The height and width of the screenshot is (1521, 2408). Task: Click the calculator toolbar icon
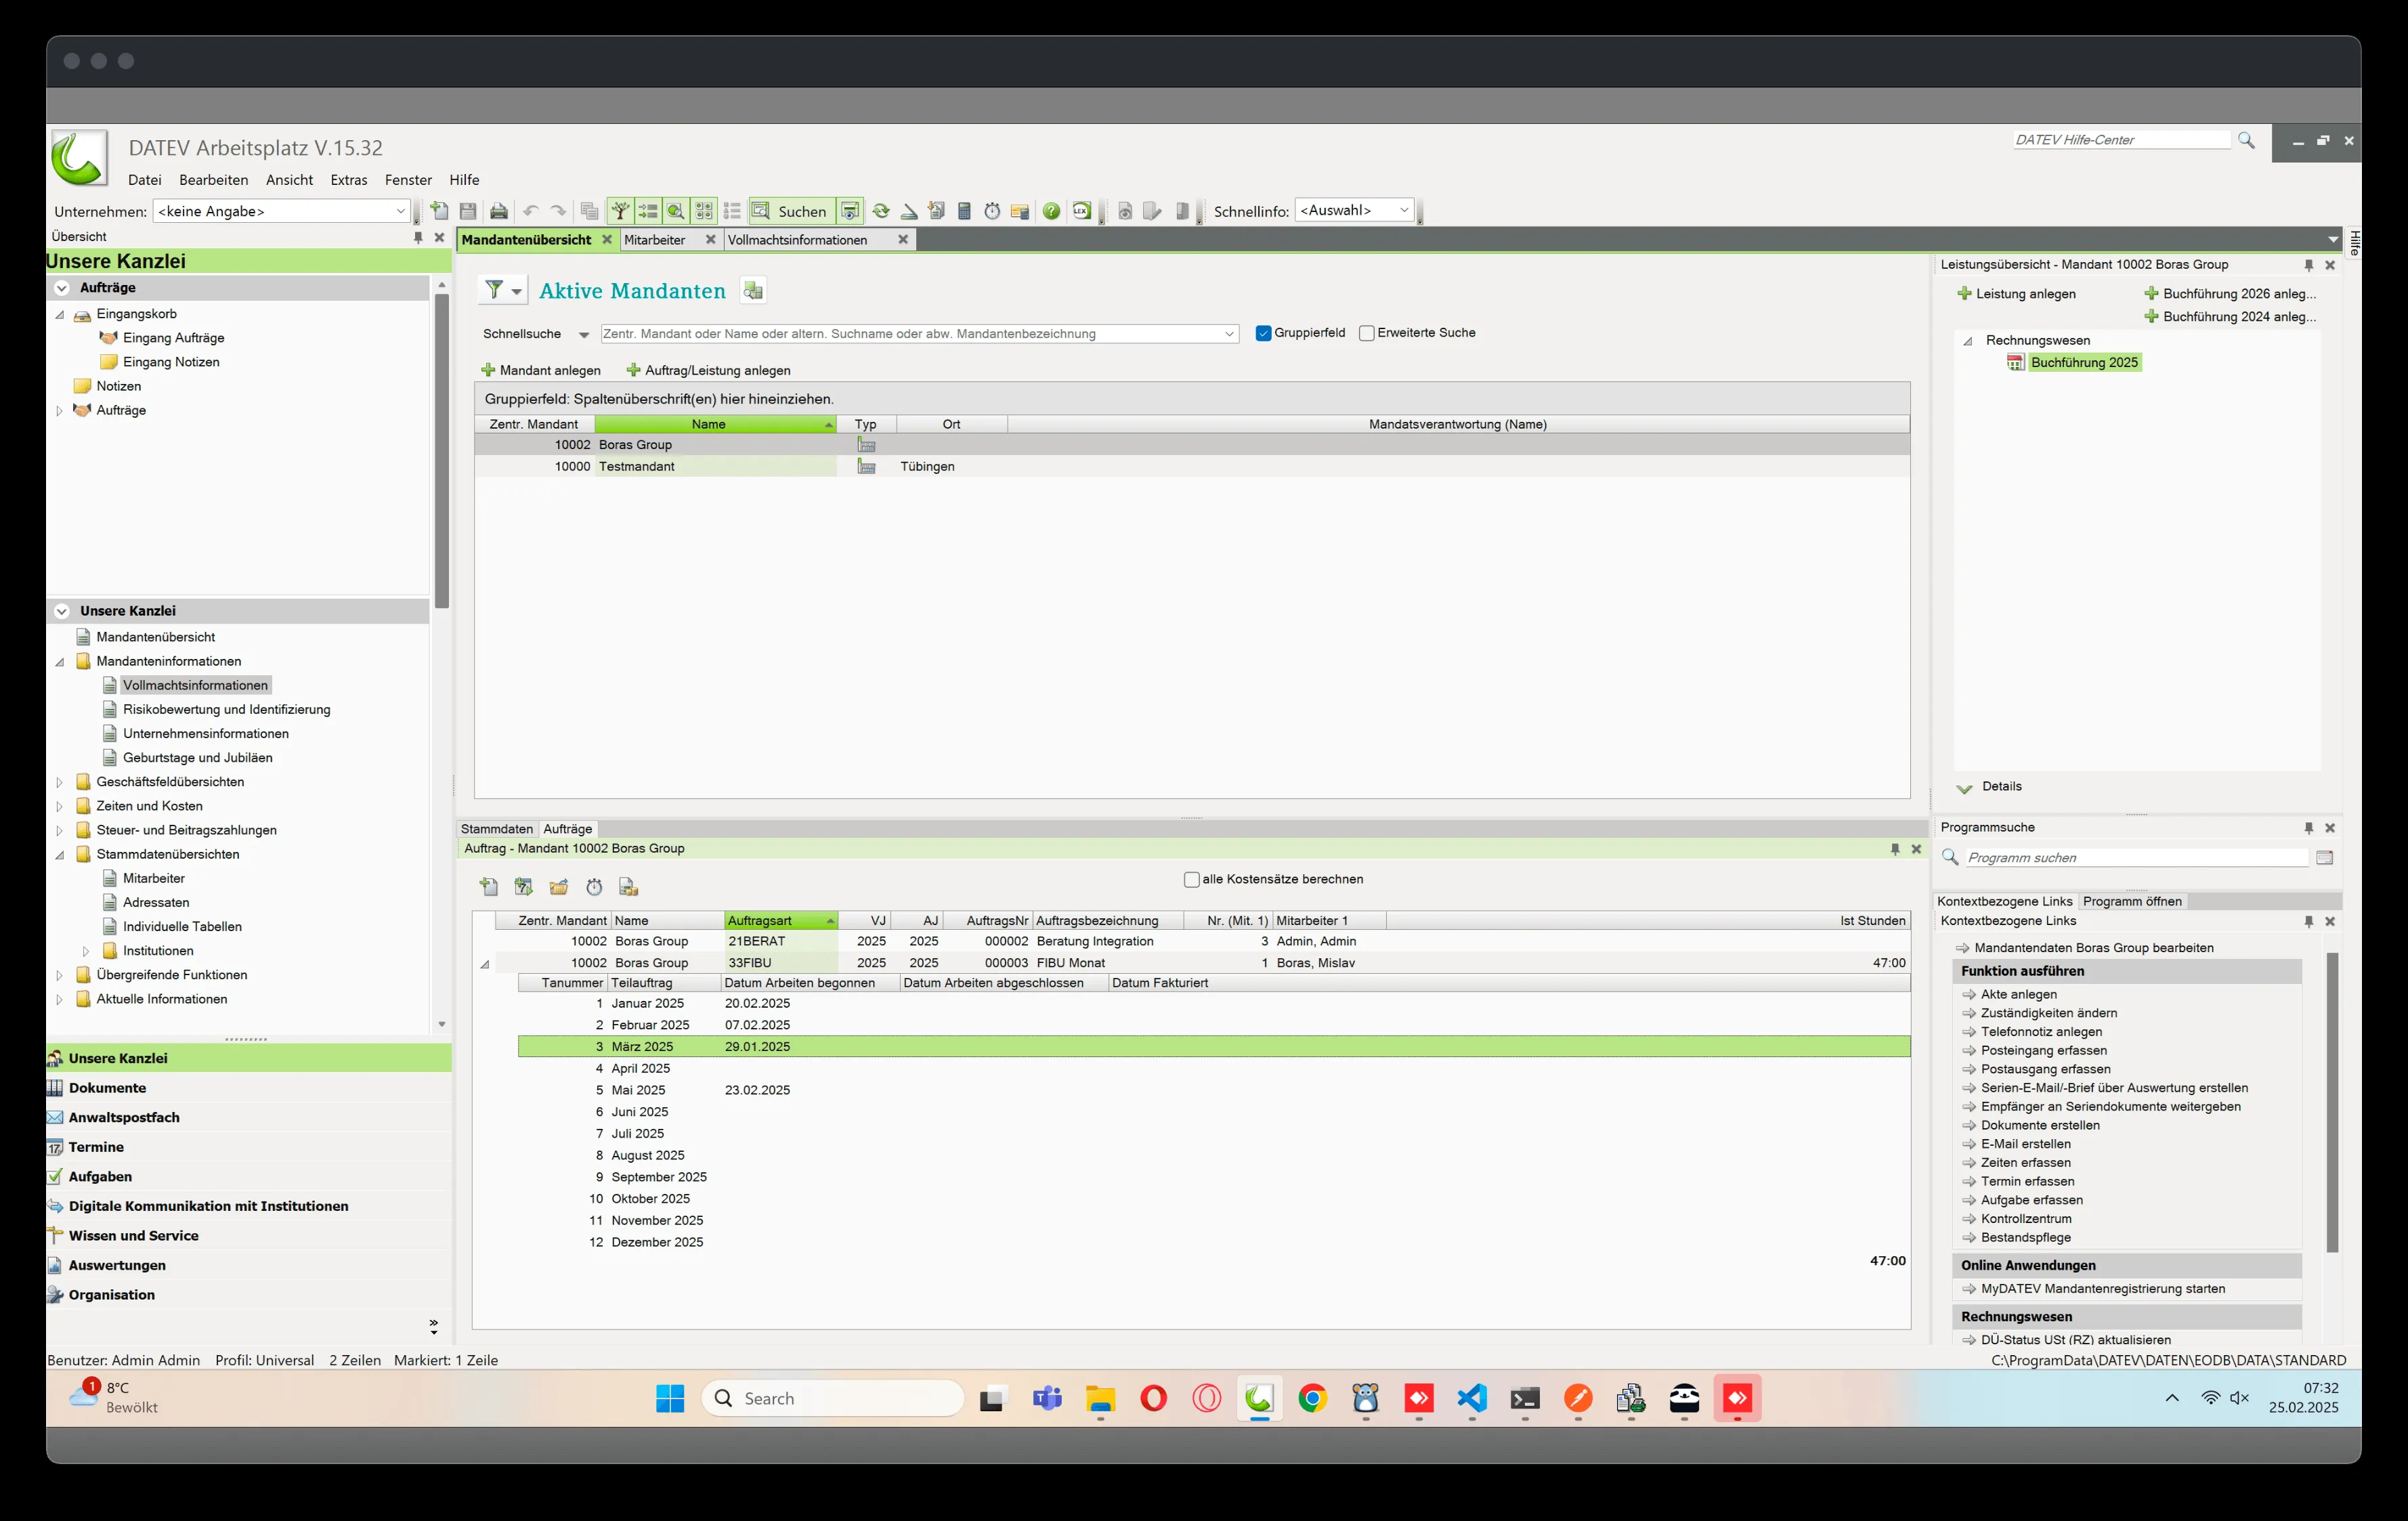click(x=964, y=211)
